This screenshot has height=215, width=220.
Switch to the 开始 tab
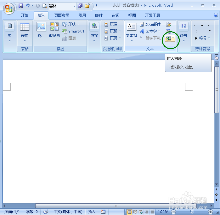[x=25, y=15]
